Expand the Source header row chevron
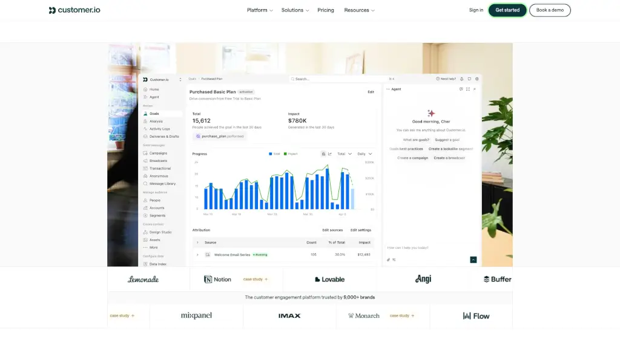Screen dimensions: 620x348 [198, 243]
